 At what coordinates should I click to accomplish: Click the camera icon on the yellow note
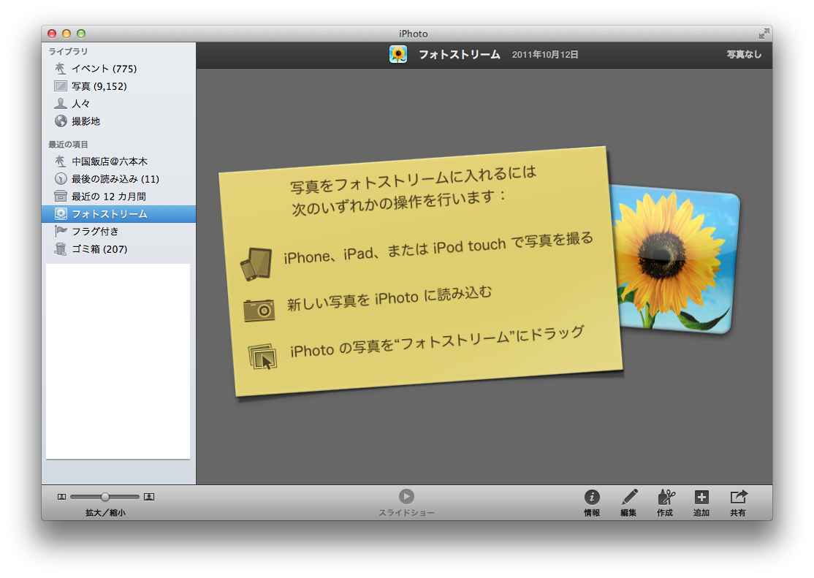click(259, 310)
